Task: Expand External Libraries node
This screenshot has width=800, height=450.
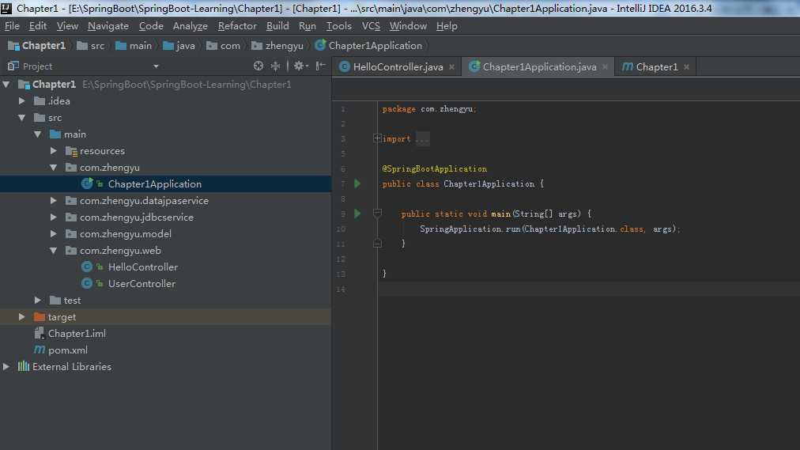Action: (6, 366)
